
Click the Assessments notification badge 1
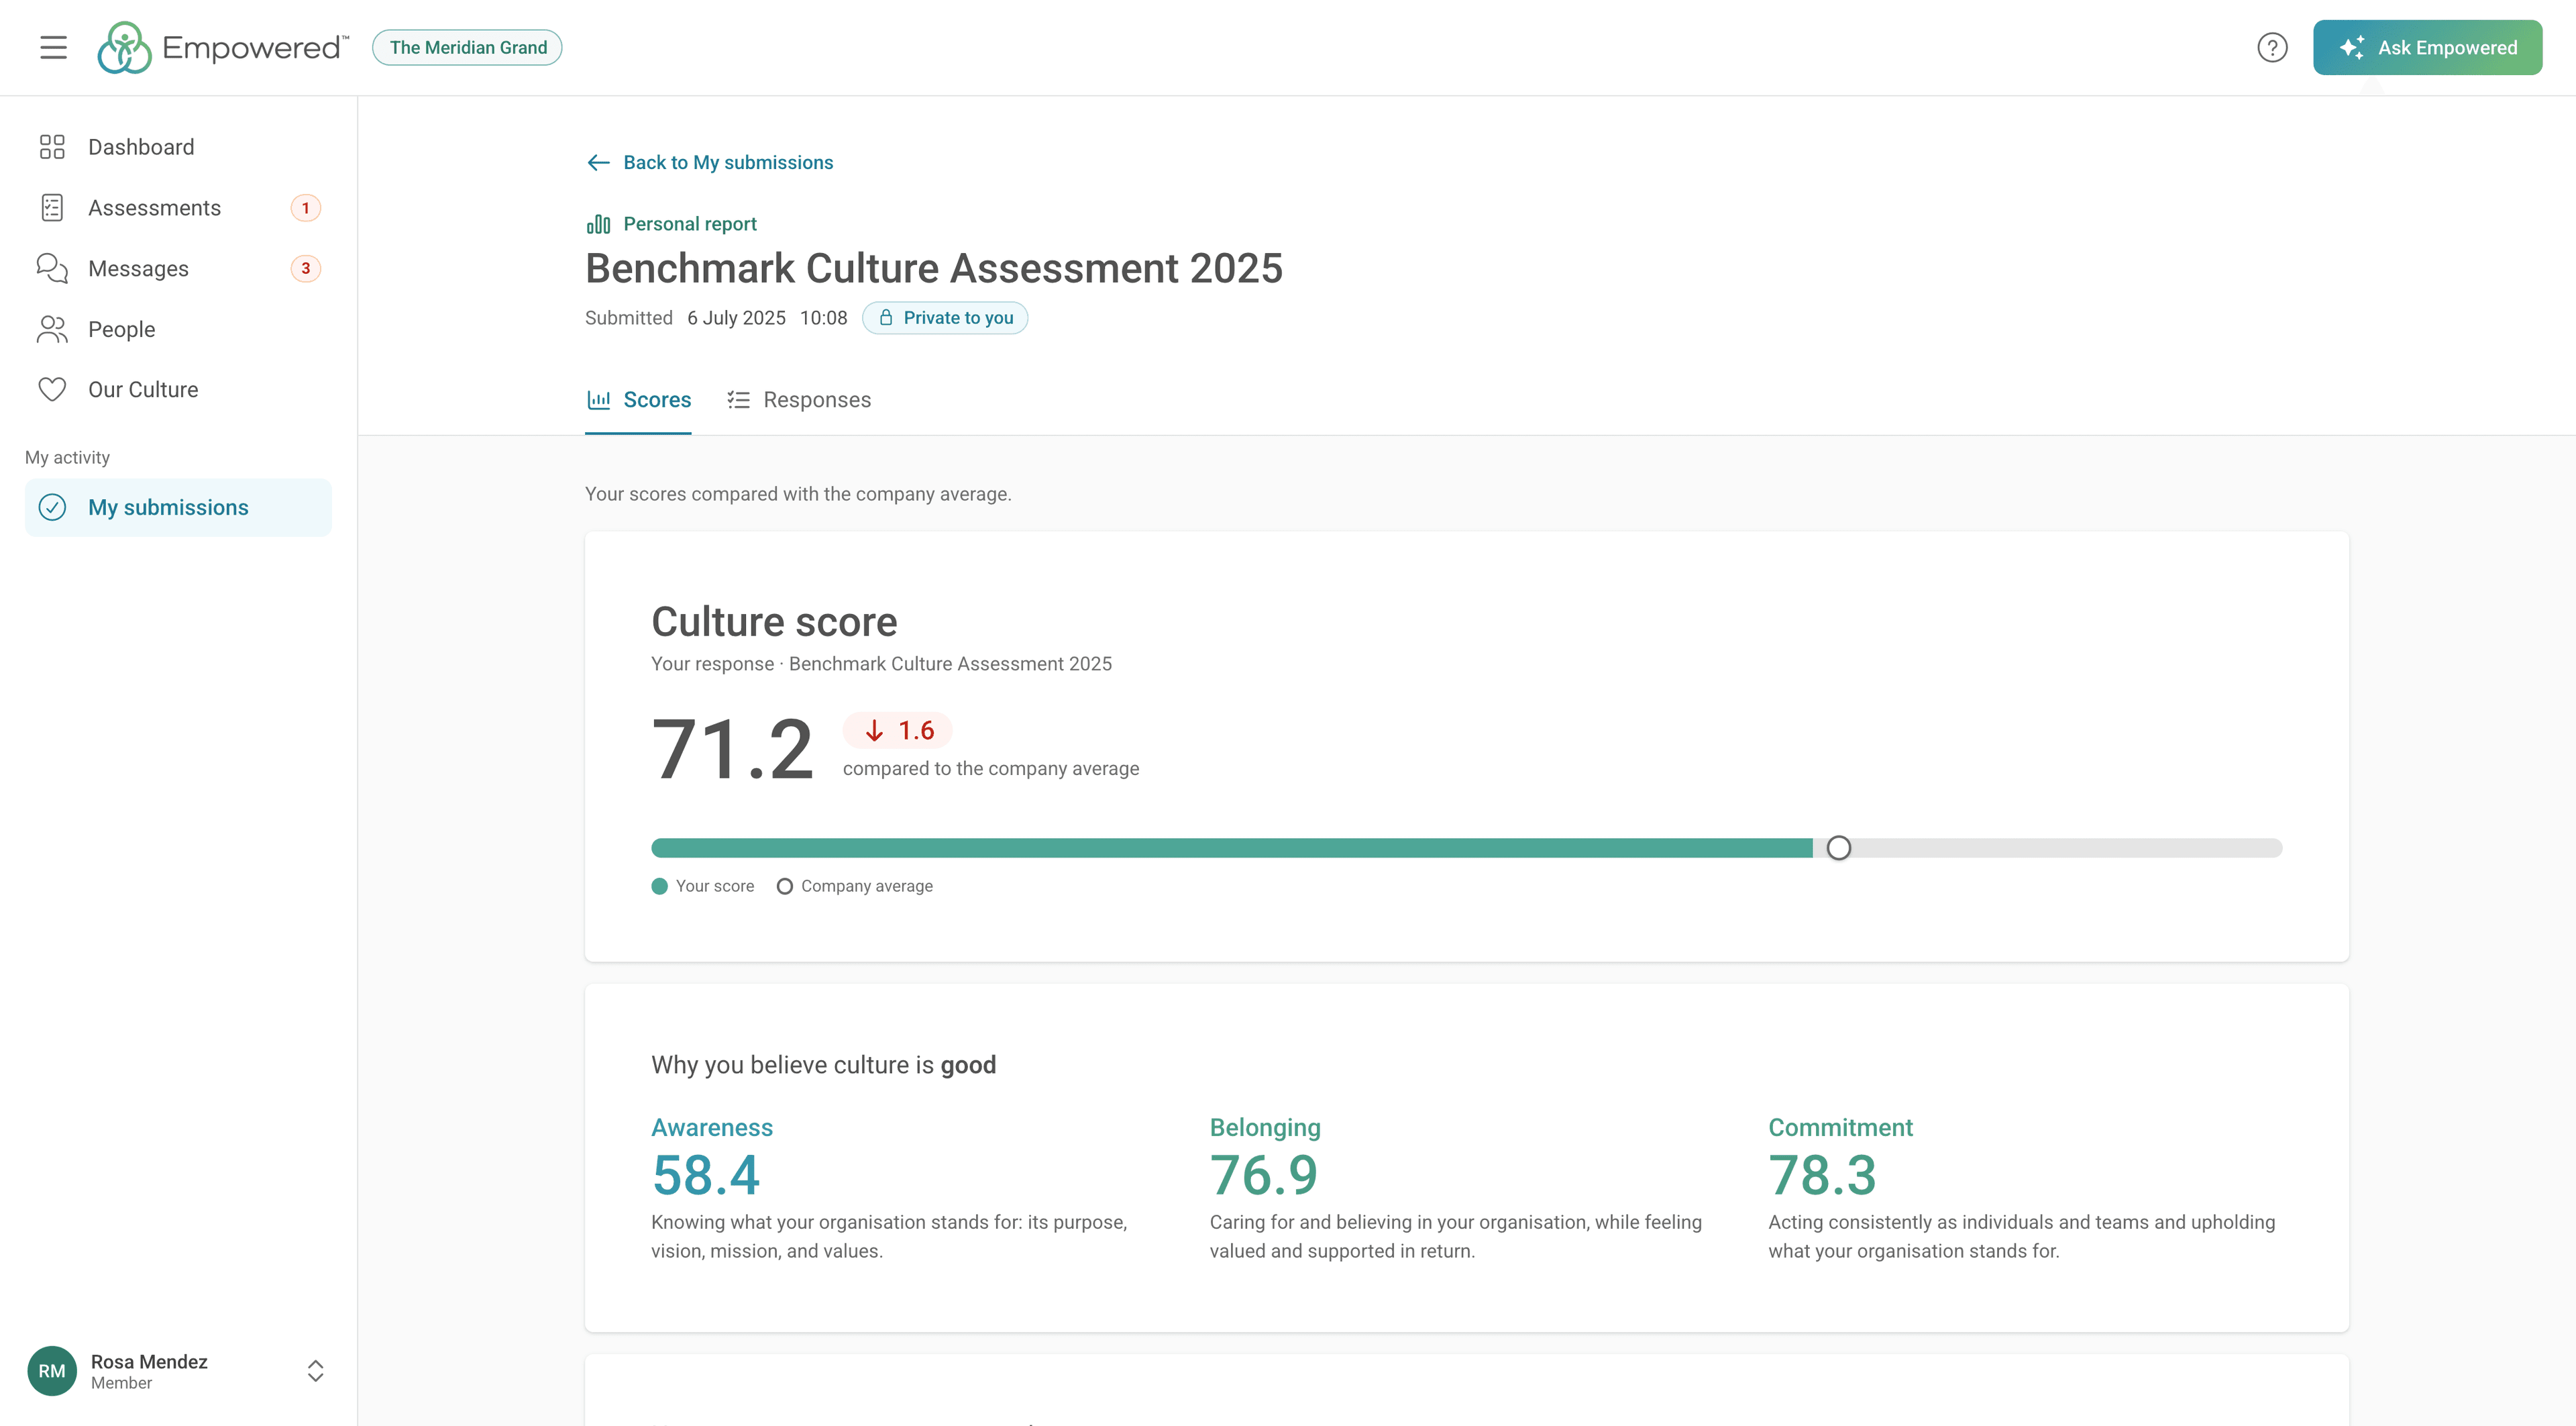[306, 208]
